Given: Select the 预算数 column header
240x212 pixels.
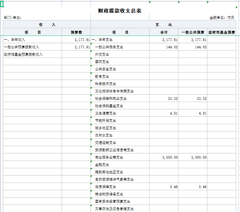Looking at the screenshot, I should coord(76,33).
